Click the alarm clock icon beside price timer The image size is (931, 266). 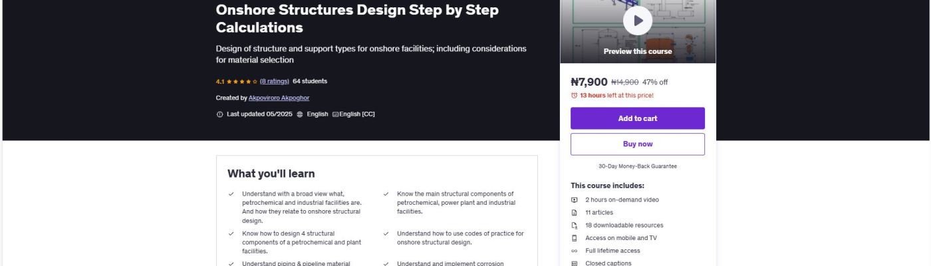click(x=575, y=95)
